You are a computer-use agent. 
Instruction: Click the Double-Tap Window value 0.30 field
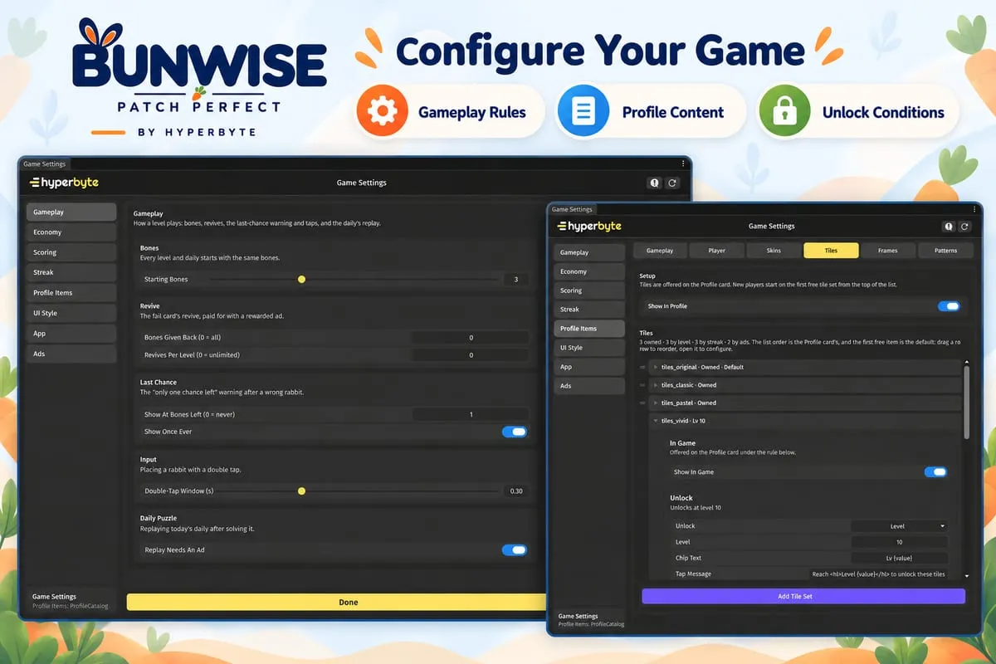(x=515, y=491)
